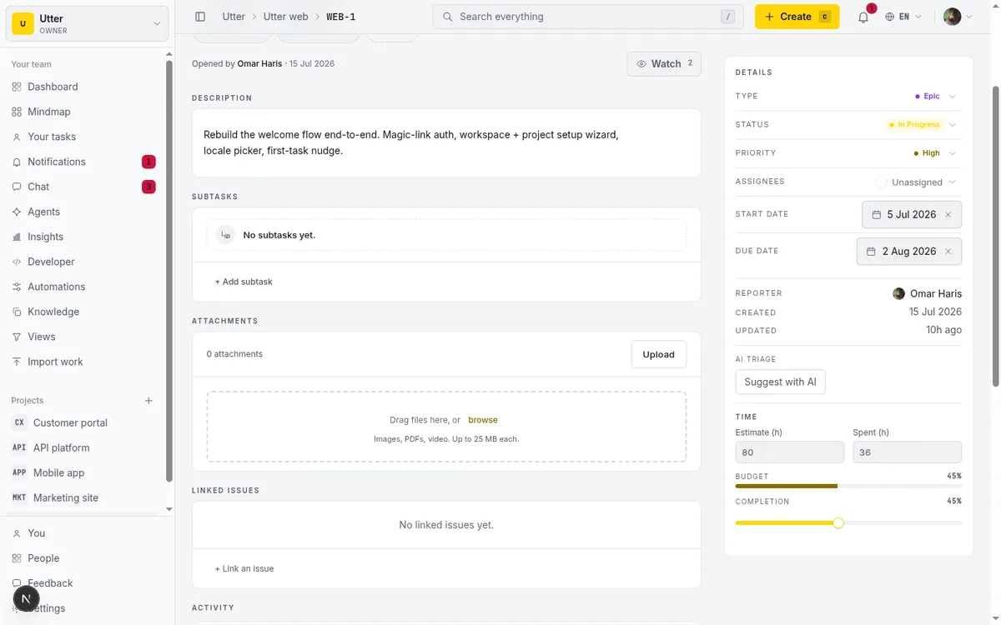The image size is (1001, 625).
Task: Open the EN language dropdown
Action: 903,17
